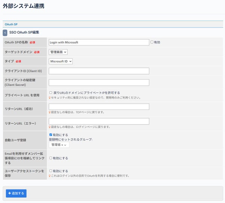Screen dimensions: 225x203
Task: Enable ユーザーアクセストークンを保存 checkbox
Action: tap(51, 171)
